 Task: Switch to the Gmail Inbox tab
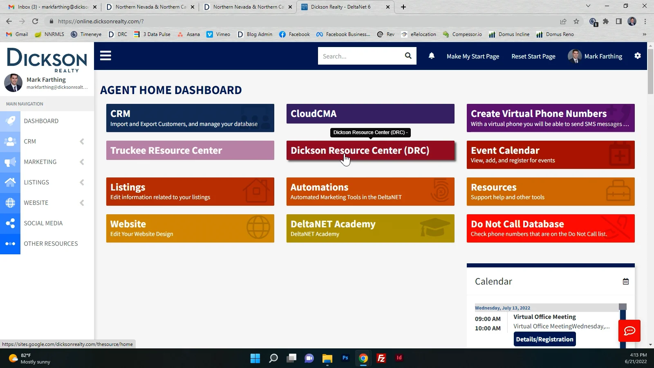pos(52,7)
